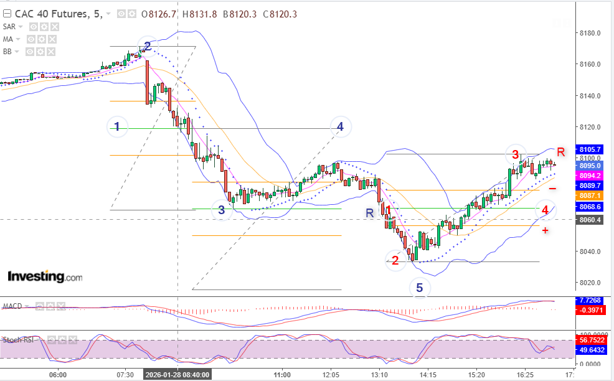
Task: Click the blue 8068.6 price label
Action: pos(590,207)
